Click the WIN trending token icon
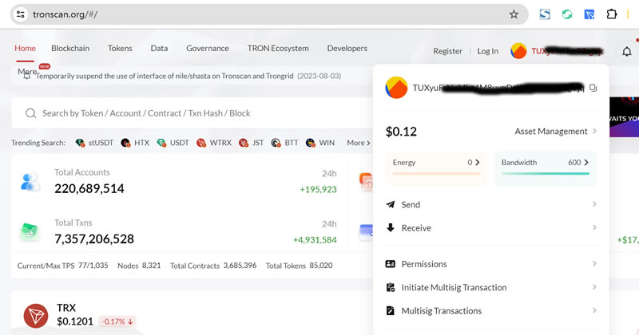This screenshot has height=335, width=639. [x=310, y=143]
